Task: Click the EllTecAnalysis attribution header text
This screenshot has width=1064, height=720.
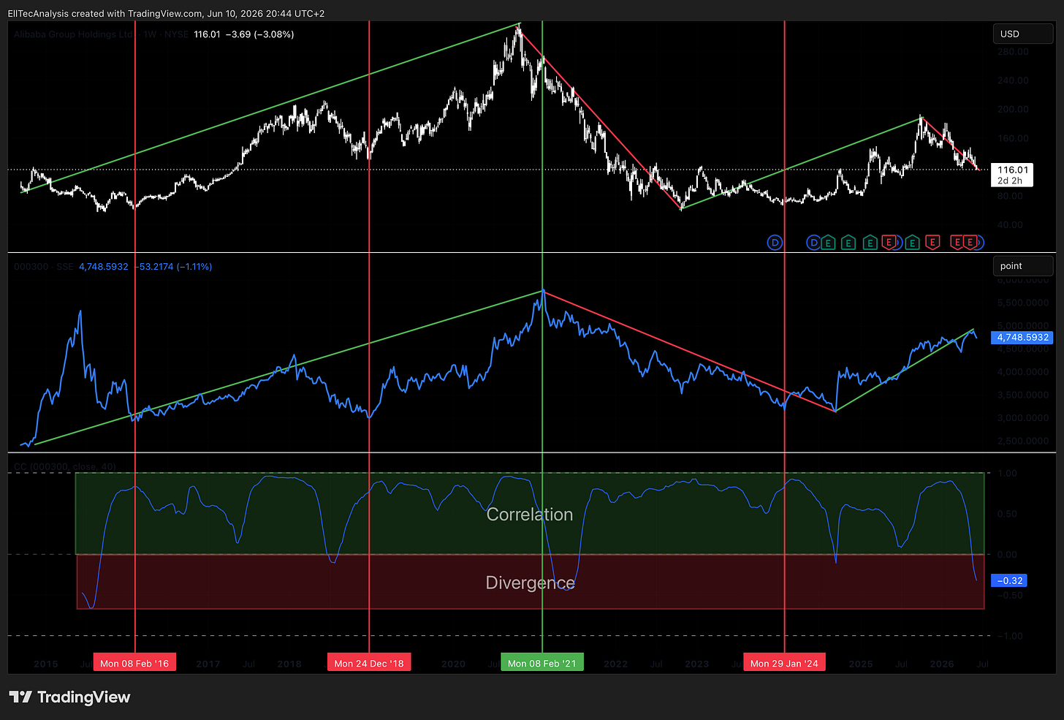Action: 166,13
